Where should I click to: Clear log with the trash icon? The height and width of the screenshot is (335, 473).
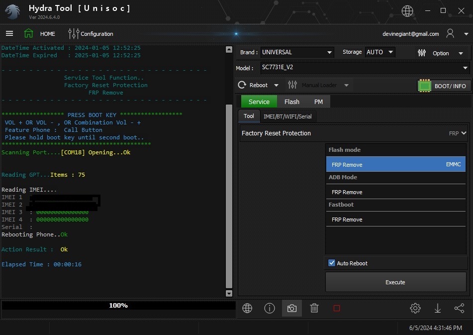(x=314, y=308)
